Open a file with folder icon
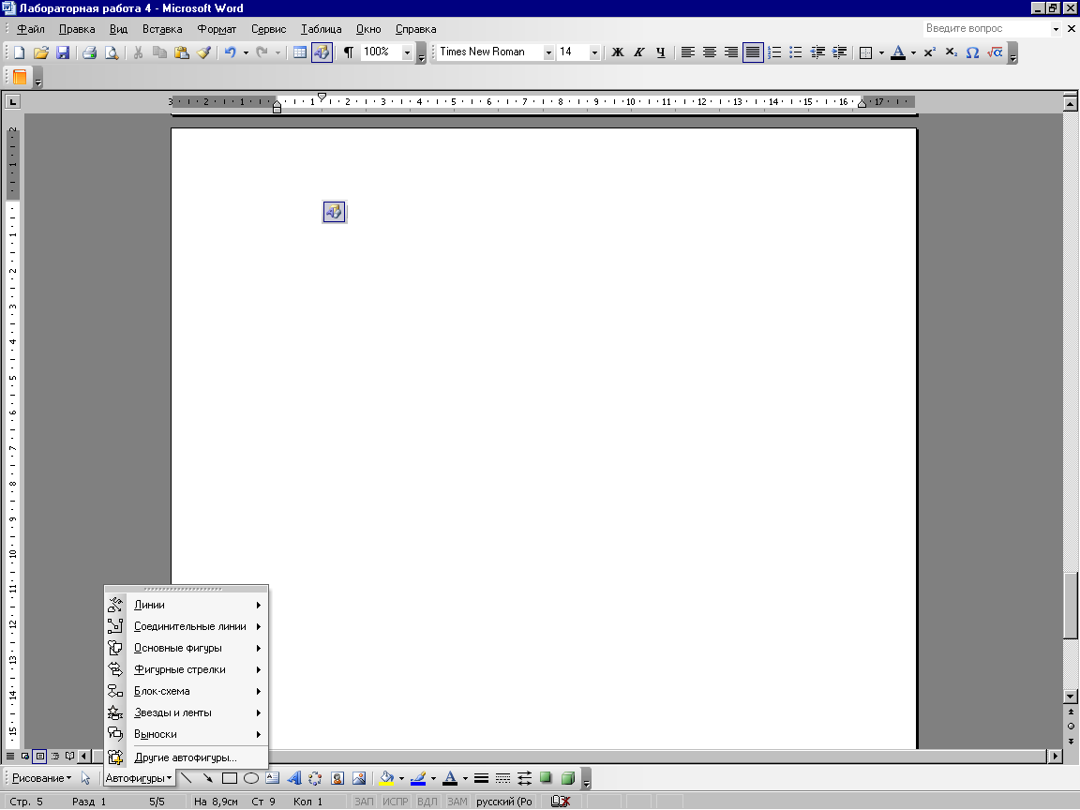Image resolution: width=1080 pixels, height=810 pixels. [40, 52]
